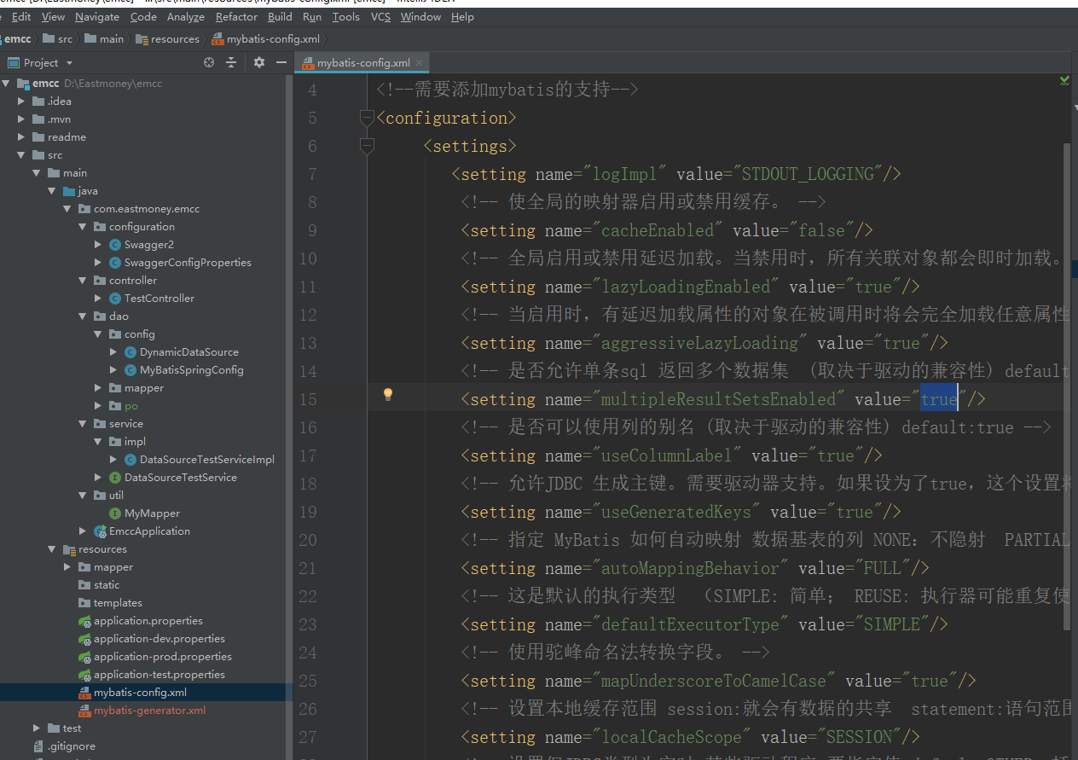Select SwaggerConfigProperties class in tree

[188, 263]
